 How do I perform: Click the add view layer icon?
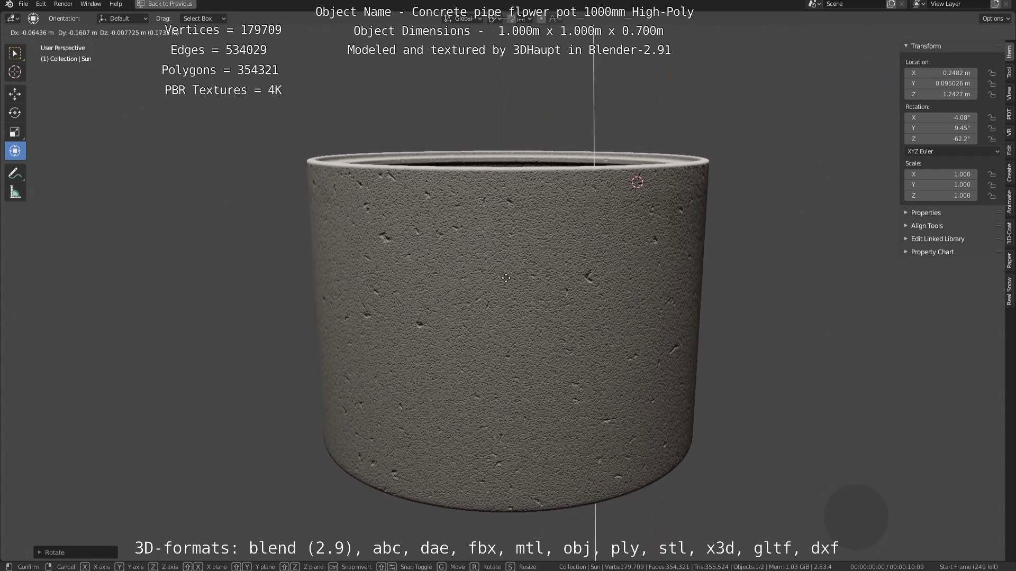995,4
